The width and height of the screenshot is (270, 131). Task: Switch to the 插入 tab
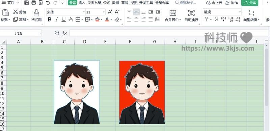pos(82,3)
